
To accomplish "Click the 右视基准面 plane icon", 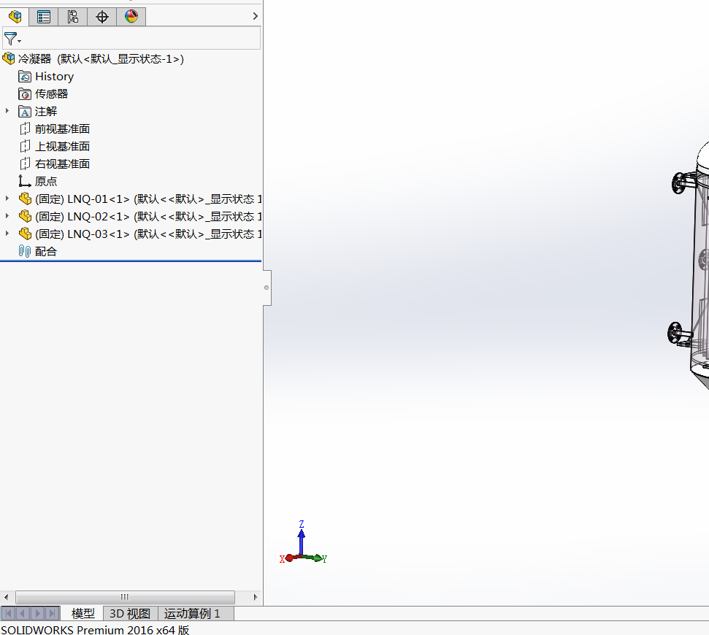I will click(x=25, y=164).
